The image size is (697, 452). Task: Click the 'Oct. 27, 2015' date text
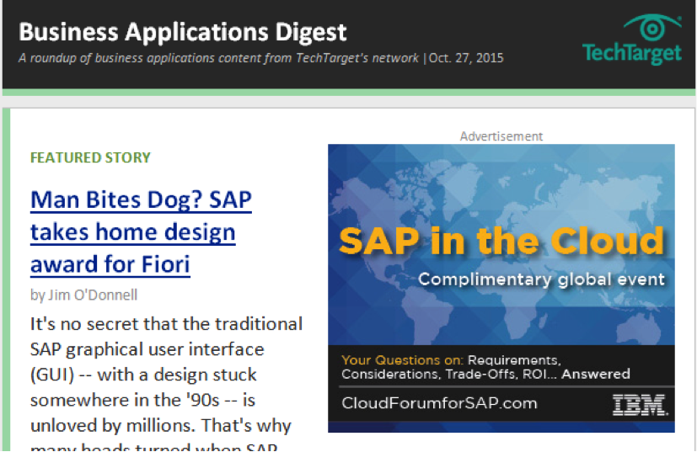pos(466,58)
